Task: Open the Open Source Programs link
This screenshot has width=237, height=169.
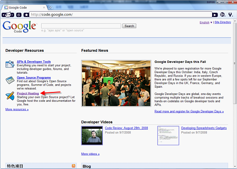Action: 34,77
